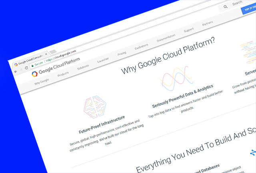This screenshot has width=256, height=173.
Task: Open the Solutions navigation item
Action: click(83, 68)
